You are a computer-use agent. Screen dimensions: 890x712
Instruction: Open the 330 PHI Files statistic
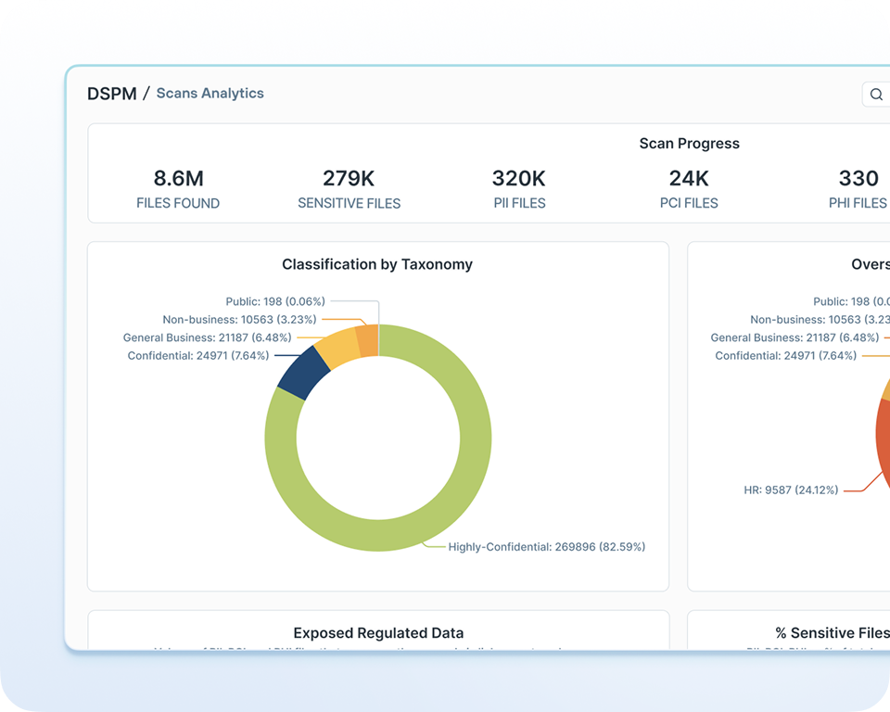point(858,185)
